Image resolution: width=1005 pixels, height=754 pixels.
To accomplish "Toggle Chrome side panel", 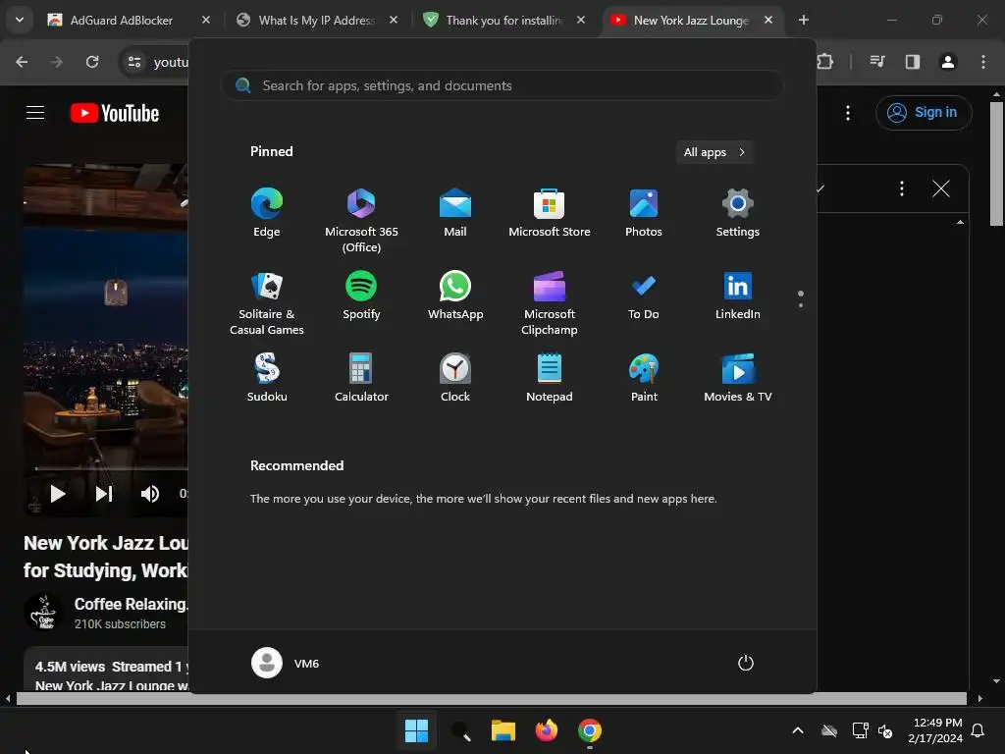I will (x=913, y=62).
